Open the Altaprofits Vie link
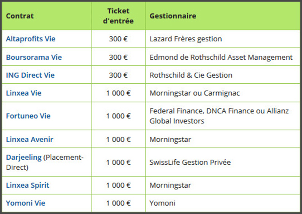Screen dimensions: 302x214 (31, 39)
